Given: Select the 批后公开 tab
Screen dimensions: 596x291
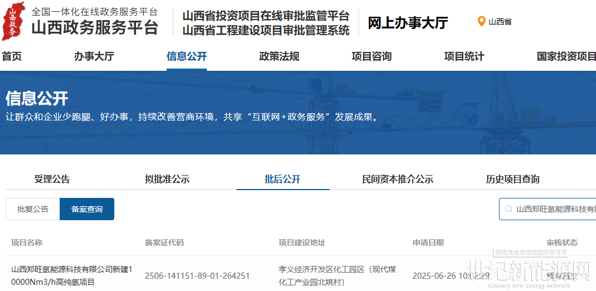Looking at the screenshot, I should [283, 180].
